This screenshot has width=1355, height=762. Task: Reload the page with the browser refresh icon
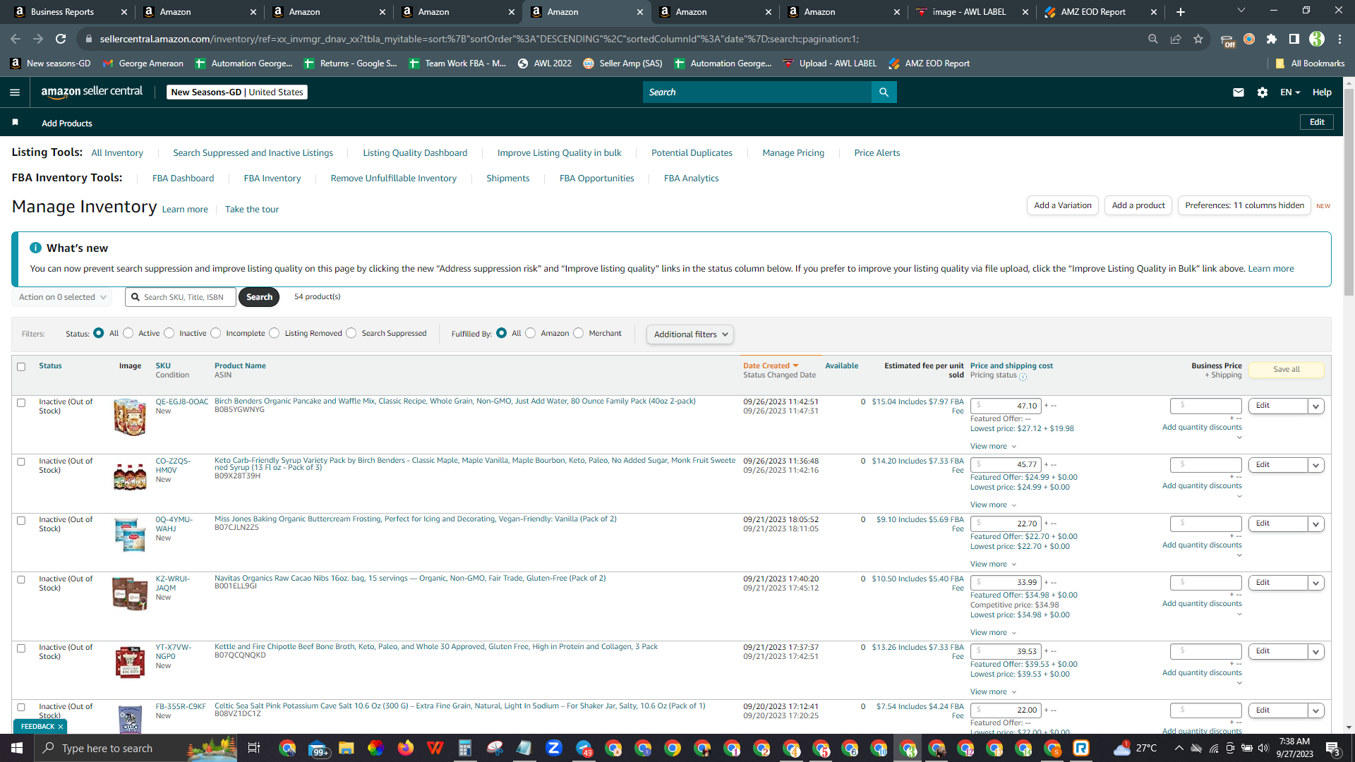(x=61, y=39)
